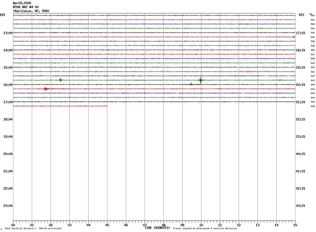
Task: Click the 'UTC' timezone label
Action: tap(302, 15)
